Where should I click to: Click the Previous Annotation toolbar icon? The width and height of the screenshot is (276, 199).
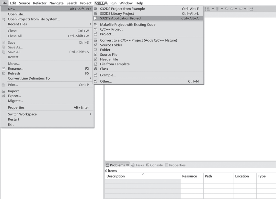(218, 9)
